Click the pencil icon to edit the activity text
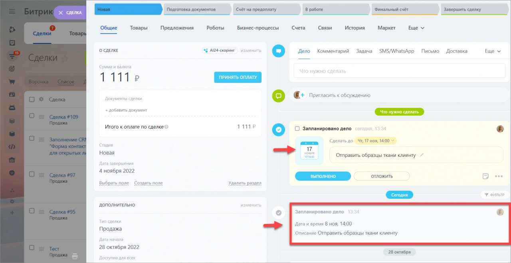The height and width of the screenshot is (263, 511). [x=422, y=155]
